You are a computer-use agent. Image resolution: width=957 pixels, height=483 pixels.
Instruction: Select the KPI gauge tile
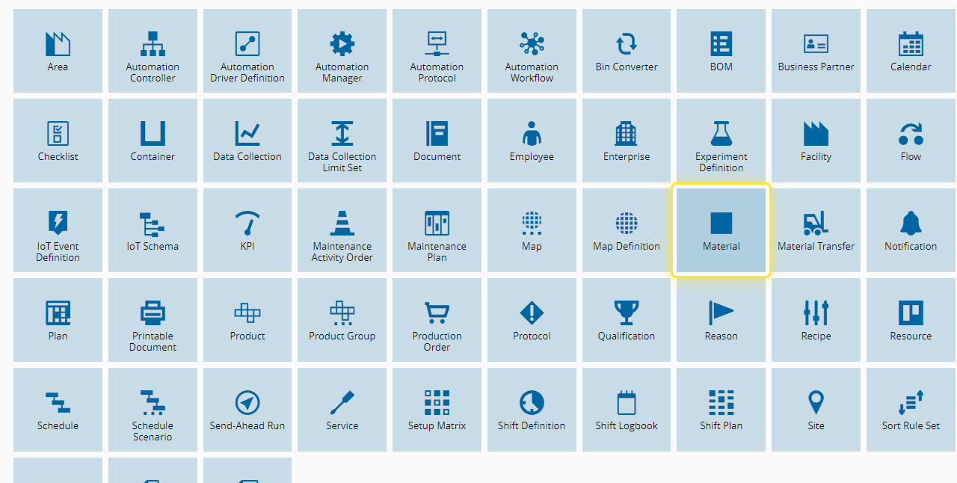click(247, 230)
